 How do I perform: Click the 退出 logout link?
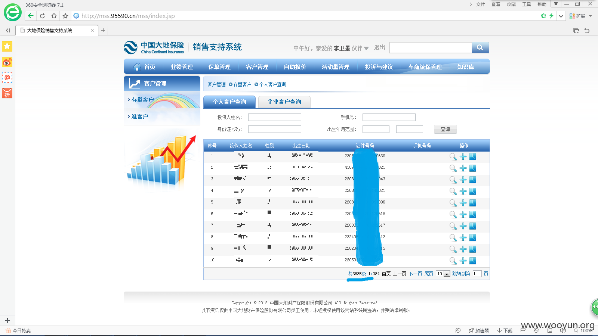tap(380, 47)
